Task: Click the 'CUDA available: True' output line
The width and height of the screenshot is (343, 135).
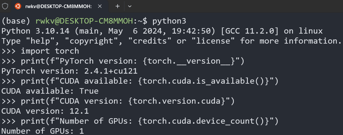Action: (50, 91)
